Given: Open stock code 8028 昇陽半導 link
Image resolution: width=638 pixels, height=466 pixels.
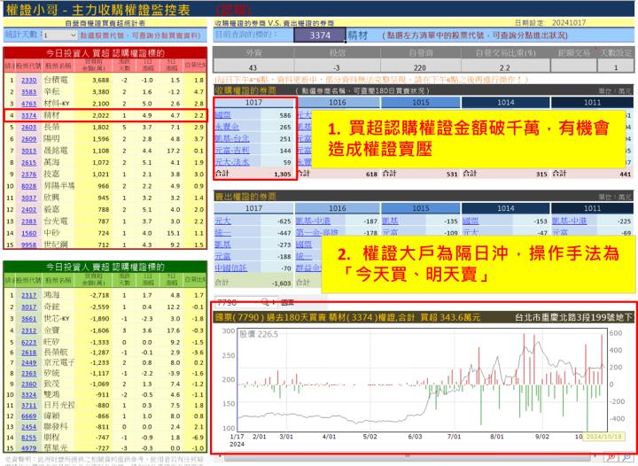Looking at the screenshot, I should click(x=29, y=186).
